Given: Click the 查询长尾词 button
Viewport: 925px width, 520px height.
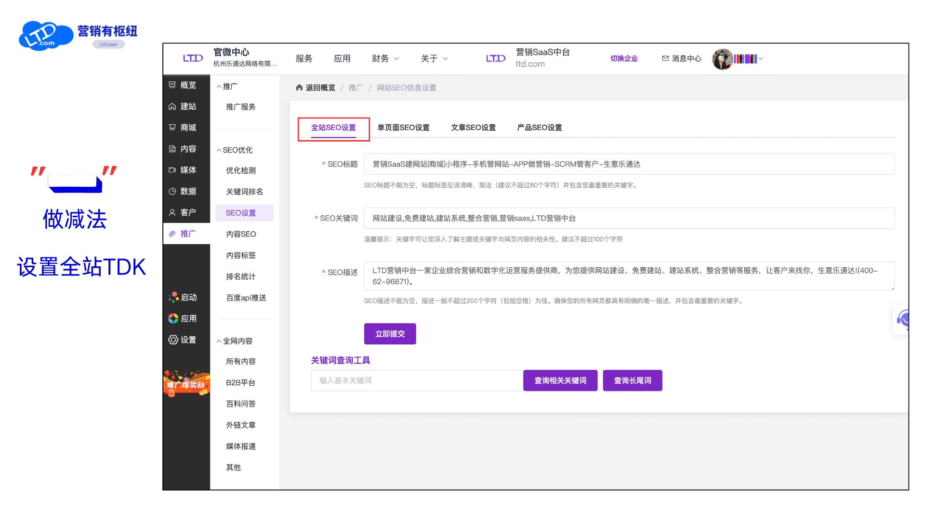Looking at the screenshot, I should pos(632,380).
